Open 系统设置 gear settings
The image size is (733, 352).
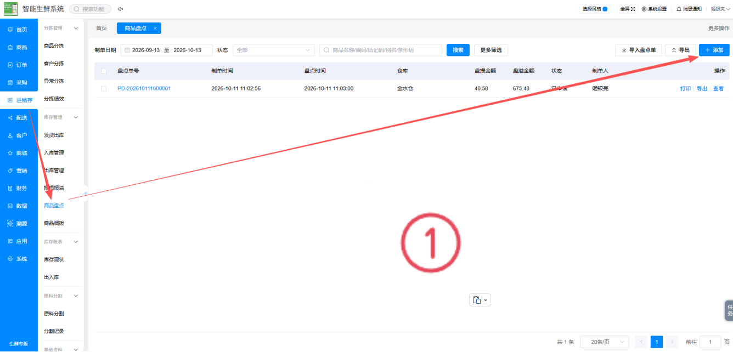654,9
